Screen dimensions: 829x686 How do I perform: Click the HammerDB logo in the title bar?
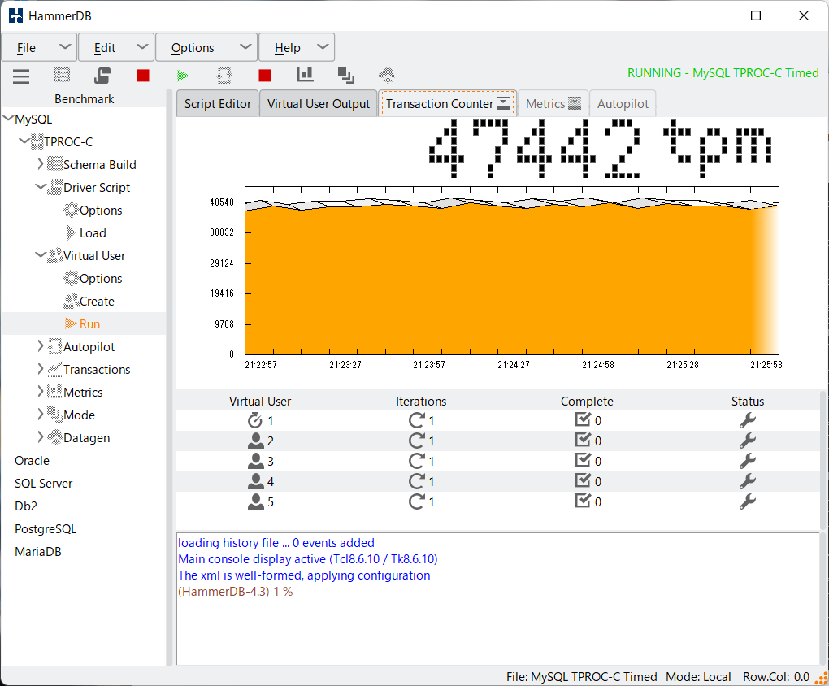(16, 15)
